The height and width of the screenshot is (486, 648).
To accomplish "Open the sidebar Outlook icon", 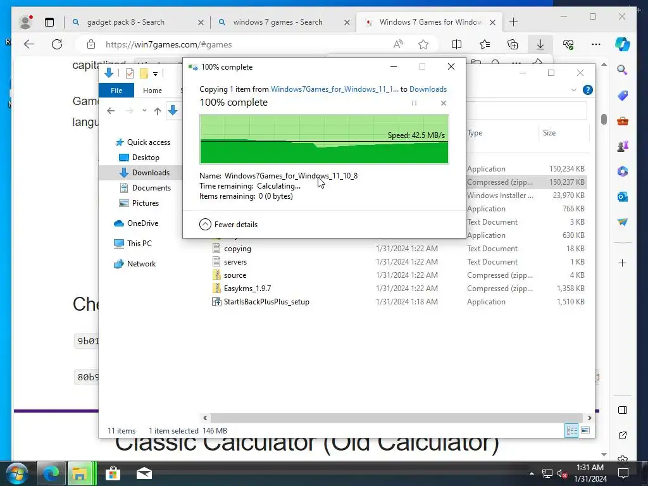I will pos(623,197).
